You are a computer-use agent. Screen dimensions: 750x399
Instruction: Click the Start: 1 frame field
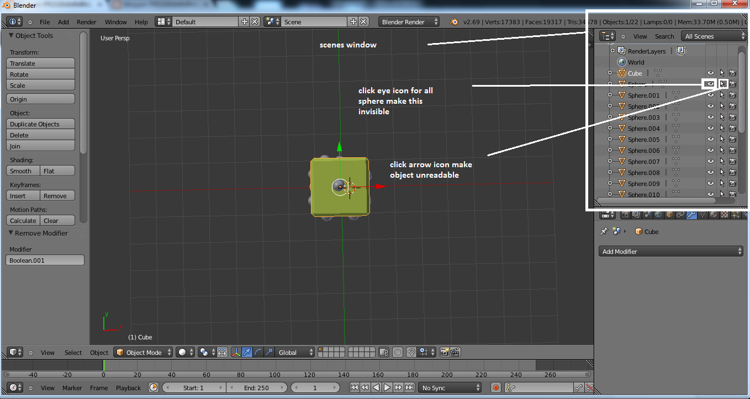click(194, 387)
